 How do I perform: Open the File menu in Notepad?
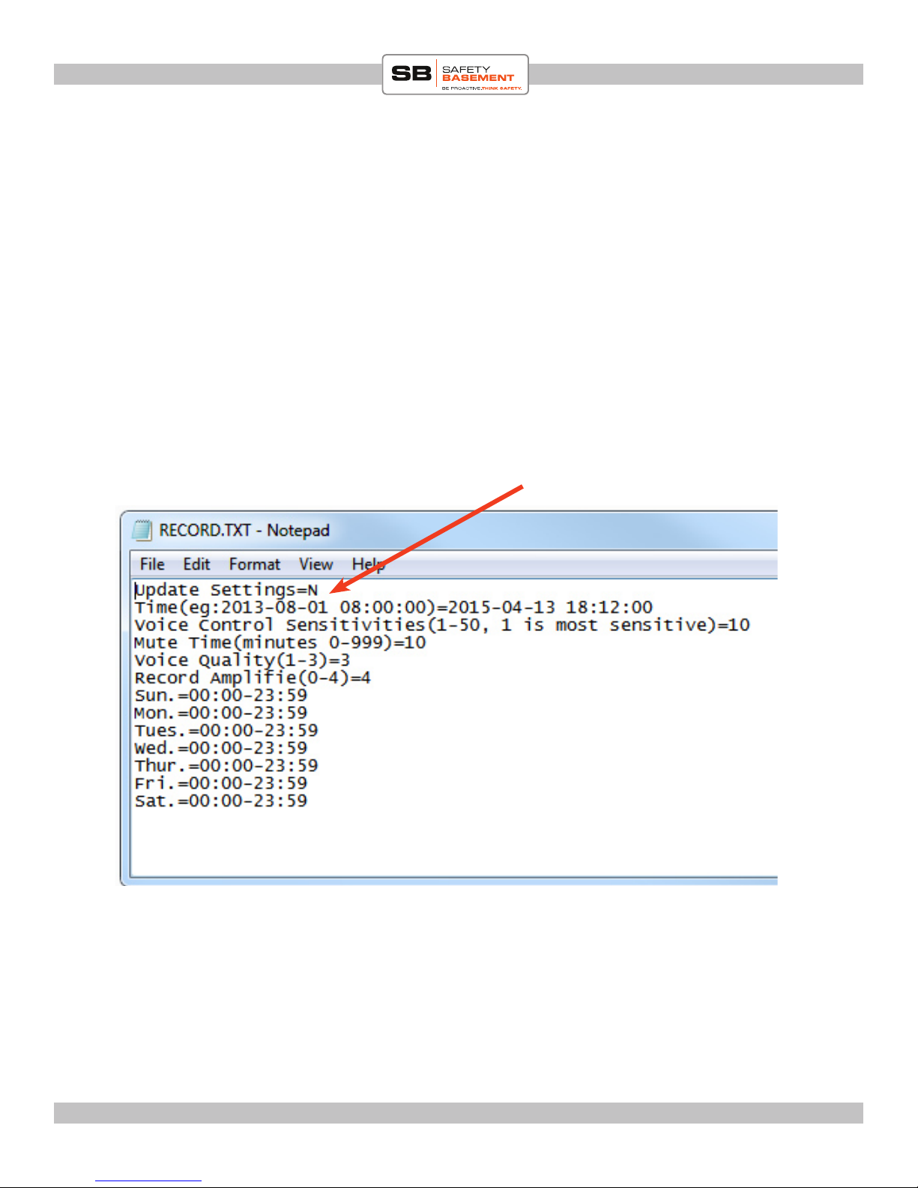pyautogui.click(x=152, y=564)
